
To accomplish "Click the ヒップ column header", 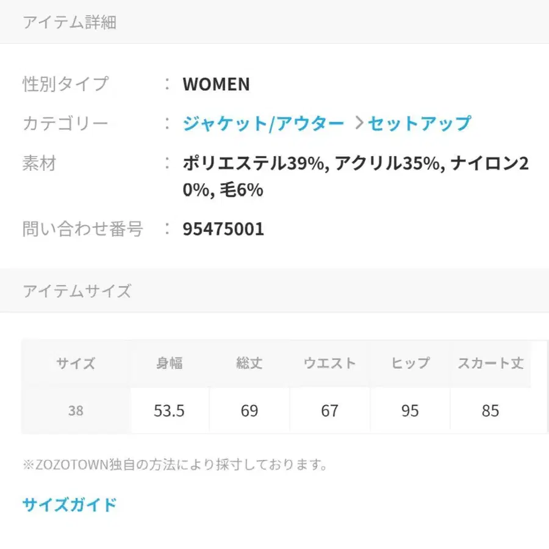I will [409, 363].
